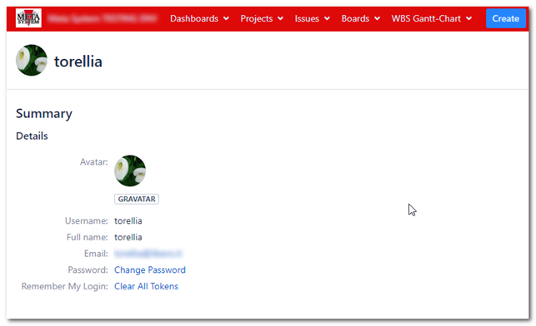
Task: Click the Username: field label
Action: pos(87,221)
